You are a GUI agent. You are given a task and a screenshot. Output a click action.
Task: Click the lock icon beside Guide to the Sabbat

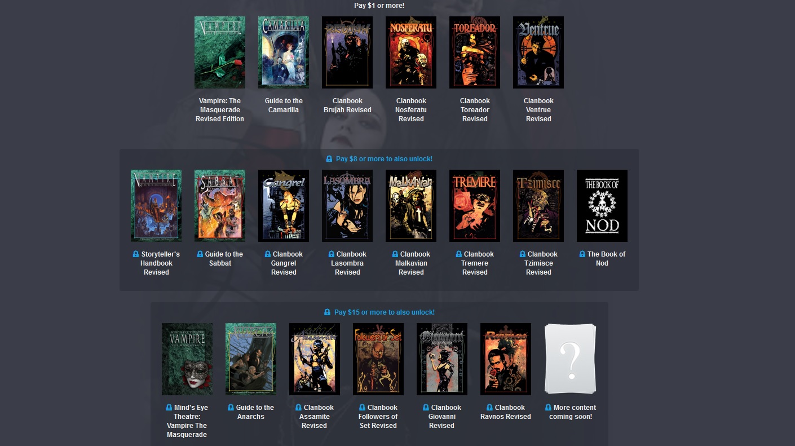click(x=200, y=254)
